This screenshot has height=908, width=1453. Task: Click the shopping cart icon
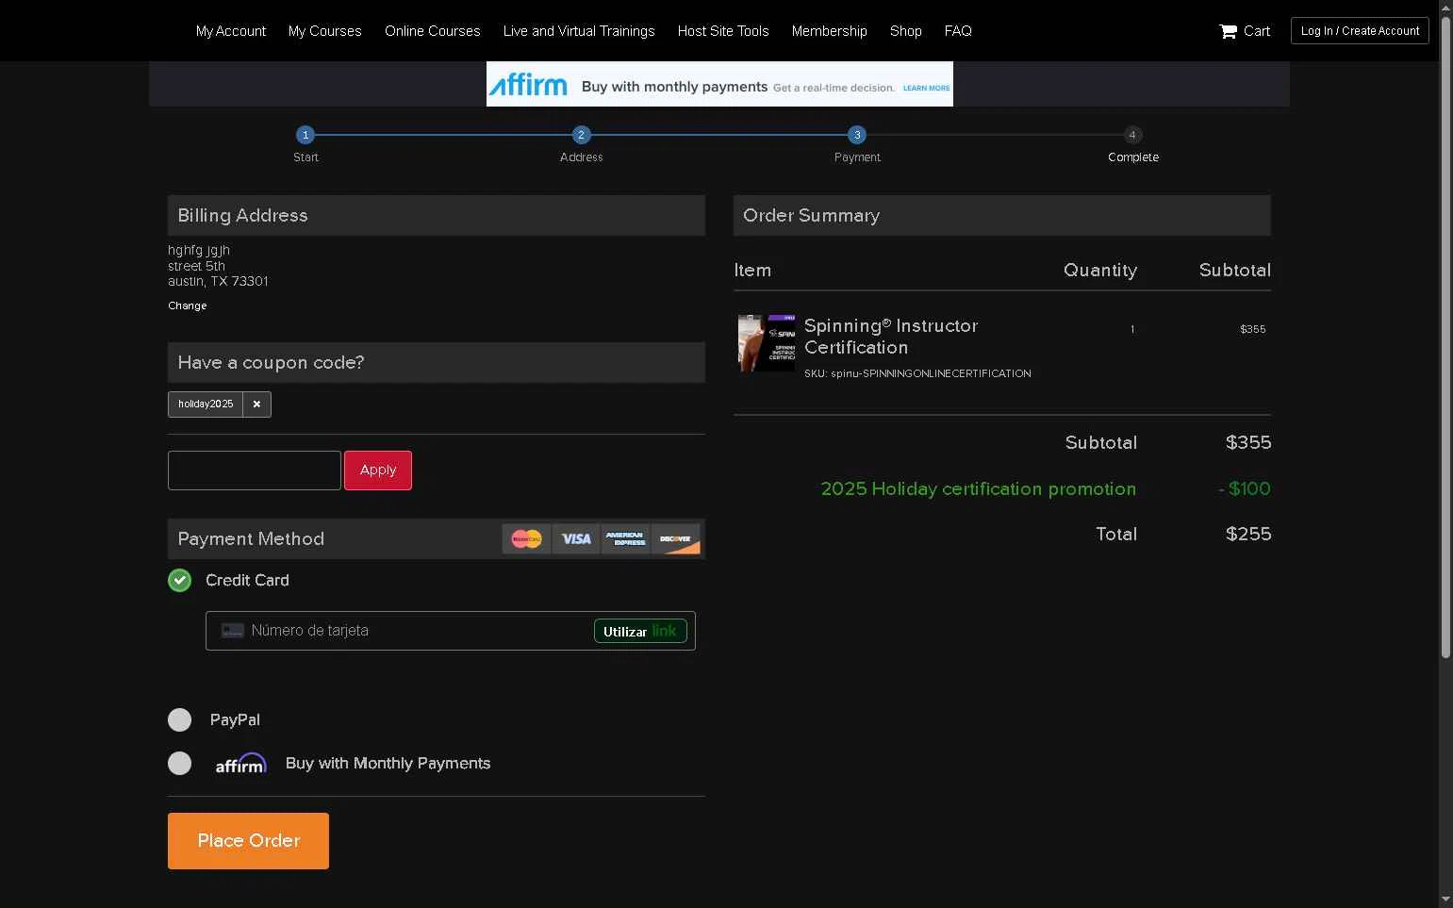pos(1228,31)
